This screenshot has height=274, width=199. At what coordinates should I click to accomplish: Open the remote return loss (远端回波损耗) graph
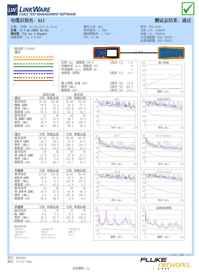tap(162, 222)
